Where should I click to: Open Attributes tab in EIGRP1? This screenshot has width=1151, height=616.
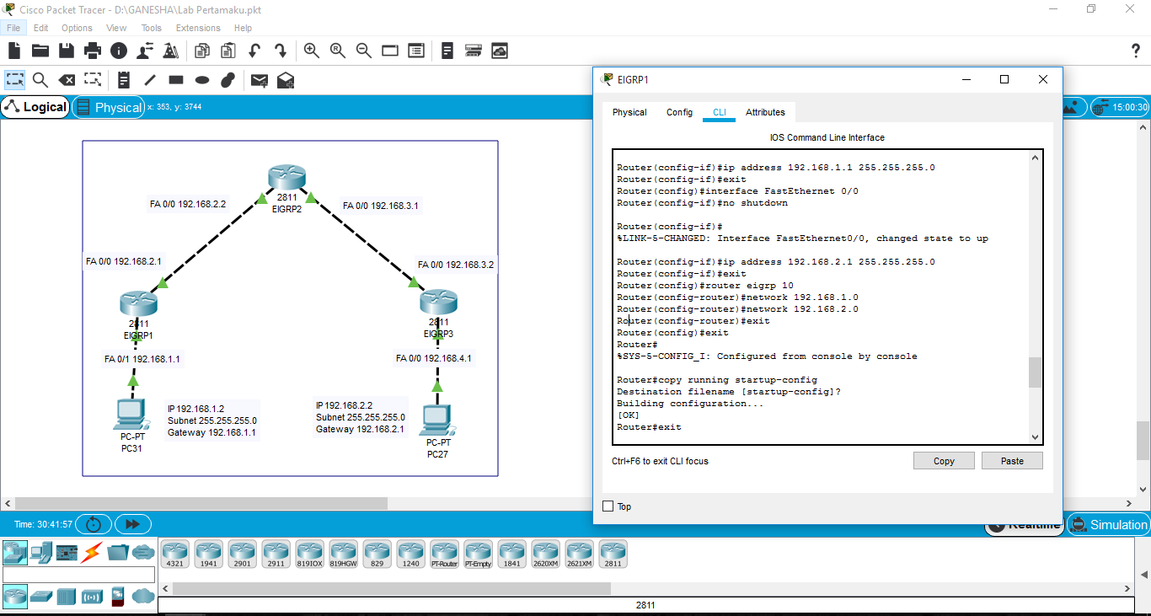click(765, 112)
